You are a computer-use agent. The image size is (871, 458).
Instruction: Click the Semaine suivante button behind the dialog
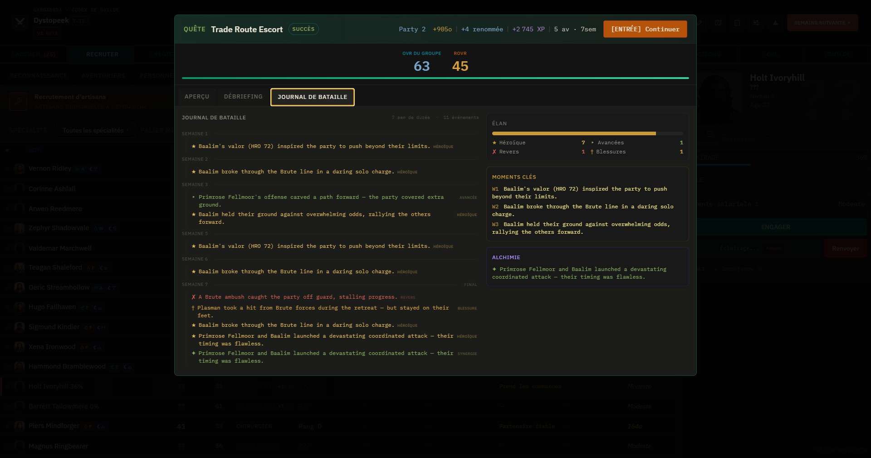pos(822,23)
